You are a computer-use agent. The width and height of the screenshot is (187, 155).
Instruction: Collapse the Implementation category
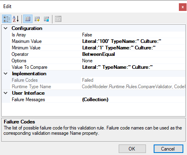6,74
